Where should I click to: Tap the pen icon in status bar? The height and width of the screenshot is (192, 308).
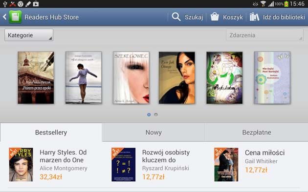click(28, 4)
